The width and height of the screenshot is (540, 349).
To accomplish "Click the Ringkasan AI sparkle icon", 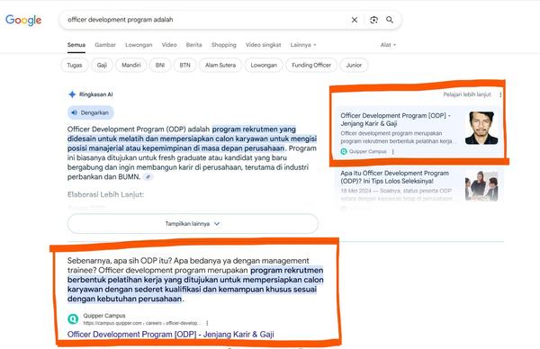I will pos(72,94).
